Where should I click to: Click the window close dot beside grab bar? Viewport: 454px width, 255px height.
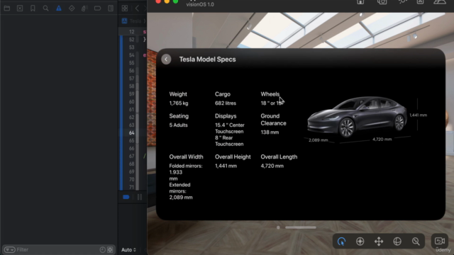pos(278,227)
